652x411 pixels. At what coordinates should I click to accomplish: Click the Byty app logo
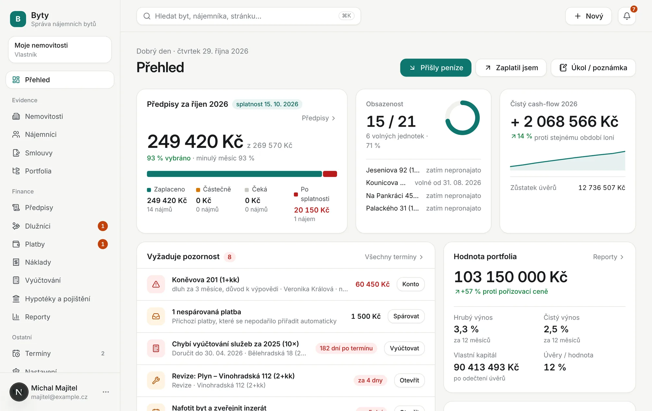coord(18,19)
